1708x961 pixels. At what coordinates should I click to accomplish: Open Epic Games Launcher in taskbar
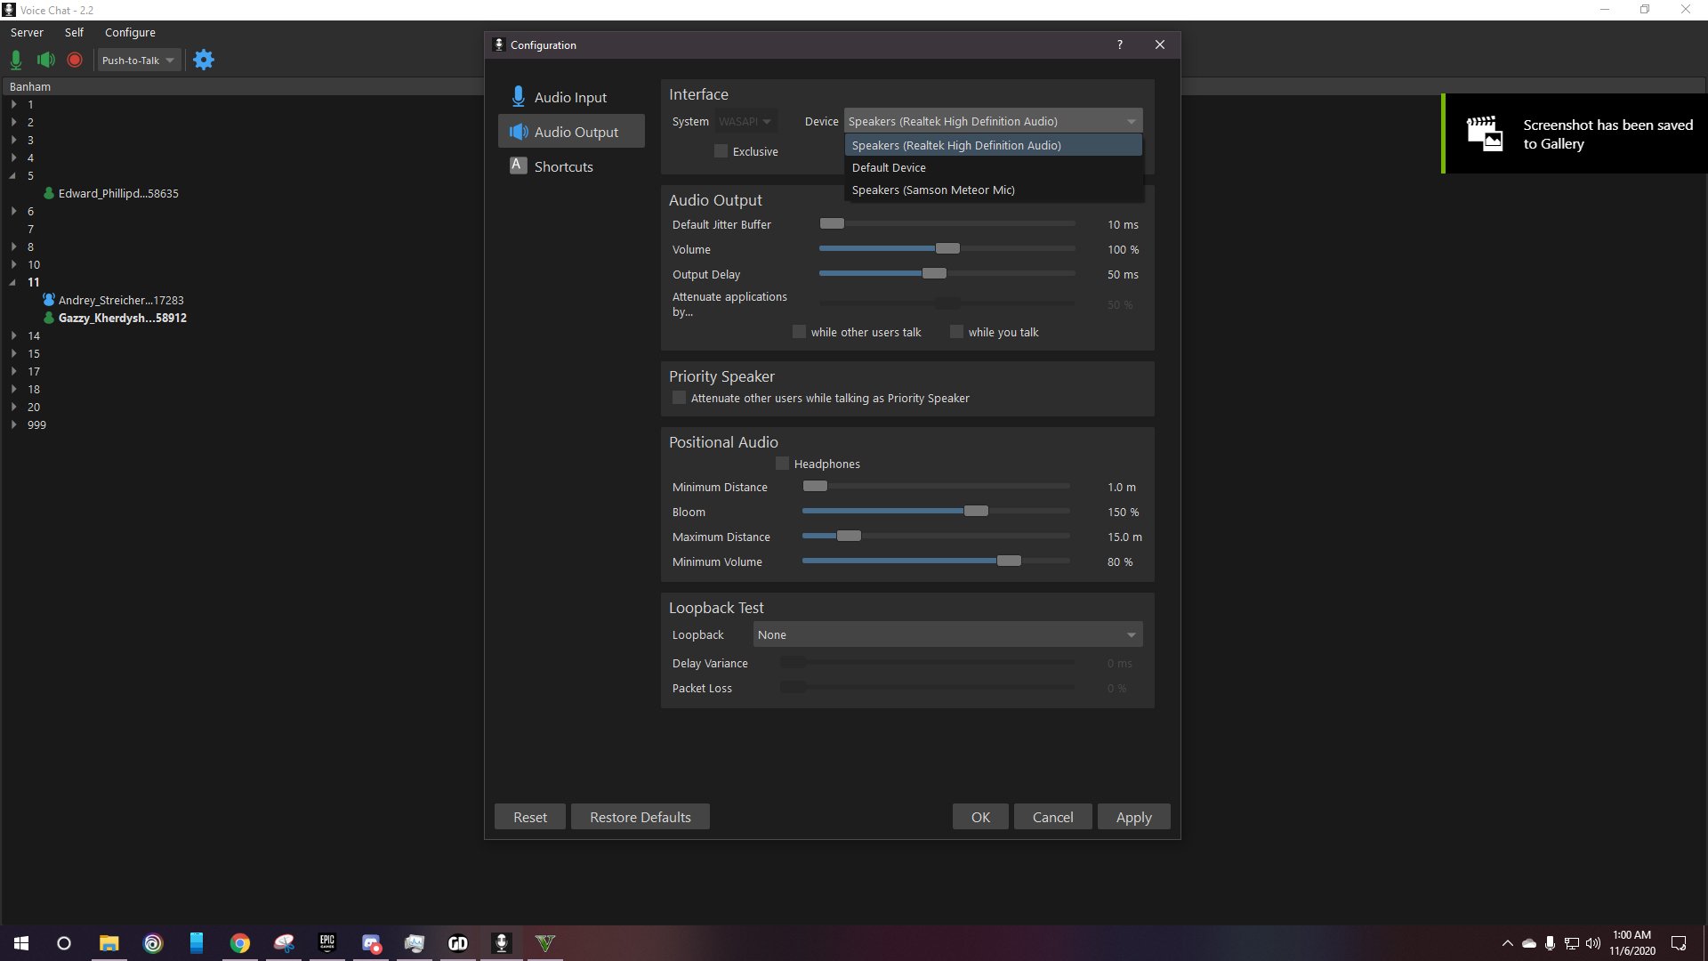[x=327, y=943]
